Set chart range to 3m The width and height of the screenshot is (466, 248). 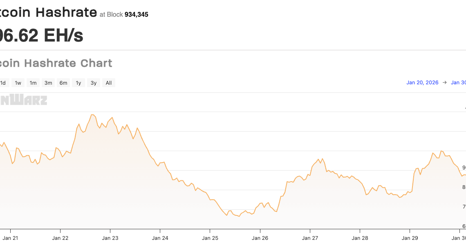pos(48,83)
